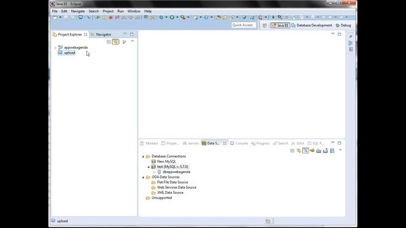Select Flat File Data Source
The height and width of the screenshot is (228, 406).
click(173, 182)
